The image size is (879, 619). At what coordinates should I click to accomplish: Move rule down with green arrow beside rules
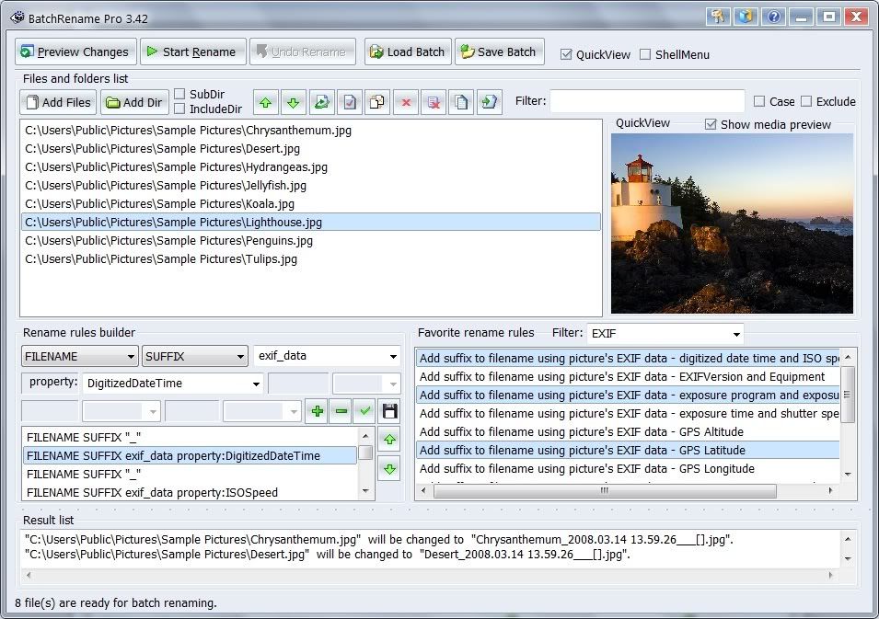point(388,469)
